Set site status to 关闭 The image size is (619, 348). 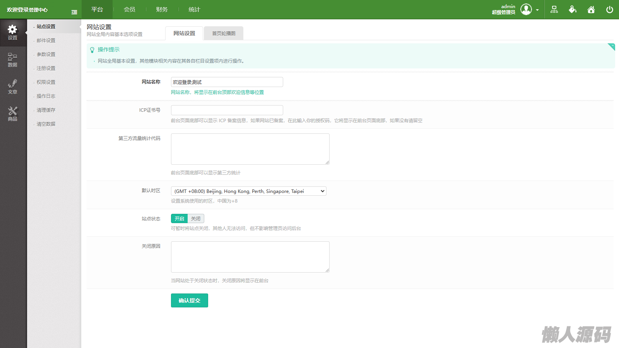196,218
